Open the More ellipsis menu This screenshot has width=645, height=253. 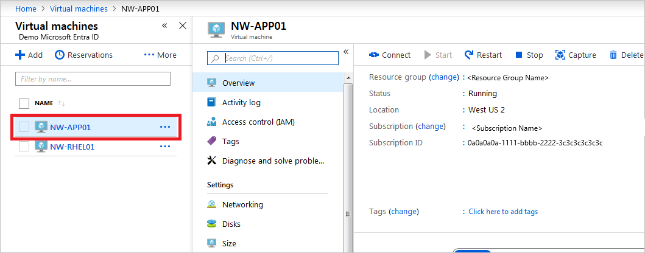pyautogui.click(x=160, y=55)
